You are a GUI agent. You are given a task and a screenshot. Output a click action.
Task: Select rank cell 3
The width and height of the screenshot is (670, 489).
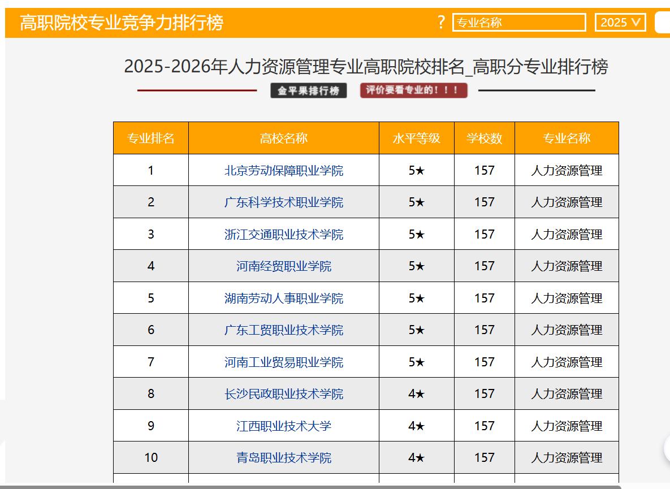(151, 234)
